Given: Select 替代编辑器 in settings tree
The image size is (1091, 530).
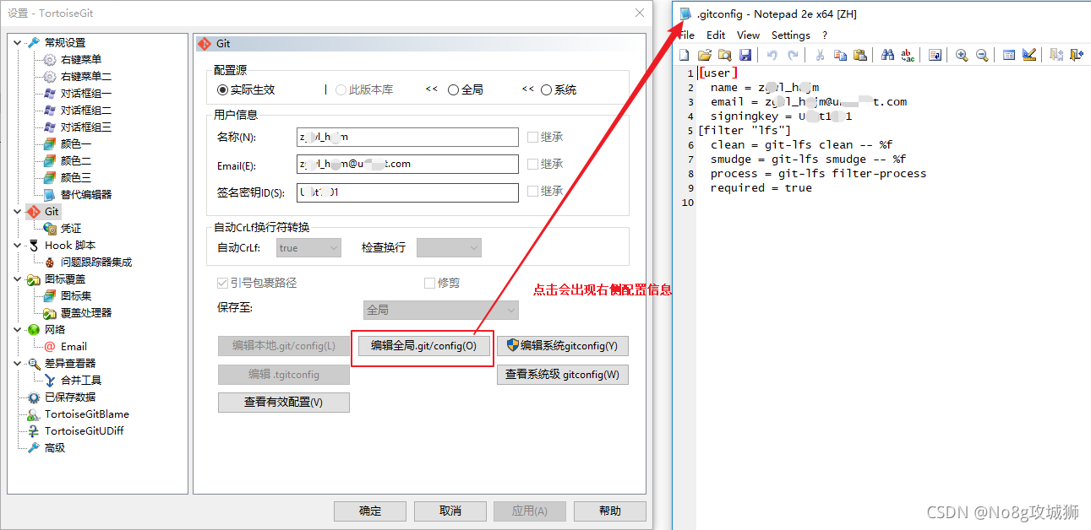Looking at the screenshot, I should (x=86, y=194).
